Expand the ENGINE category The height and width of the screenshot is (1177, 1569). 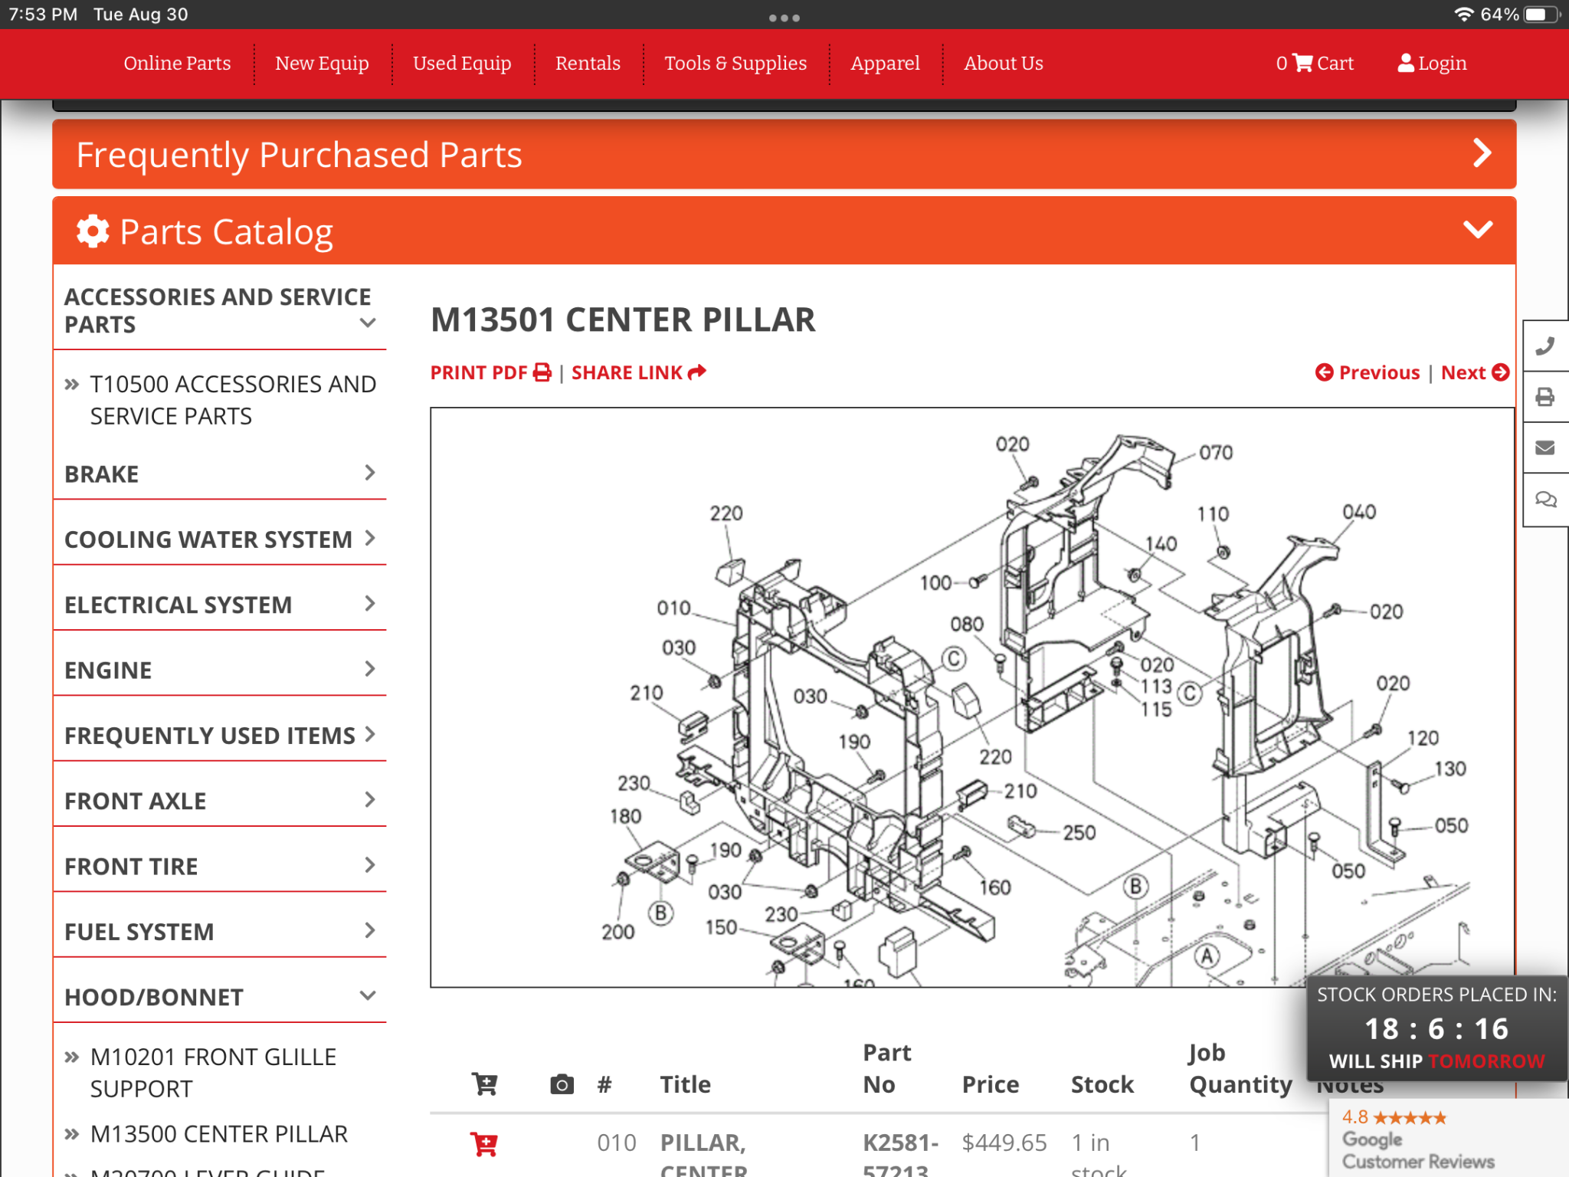coord(219,670)
